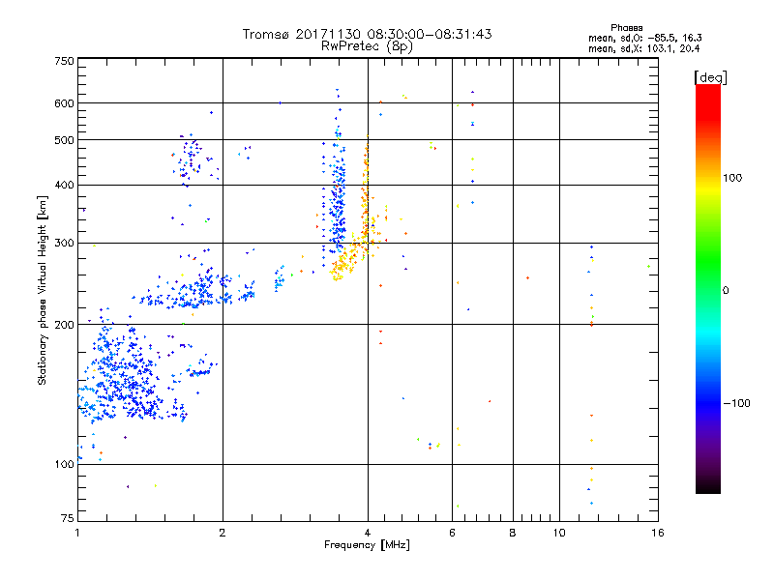Viewport: 774px width, 580px height.
Task: Select the "mean, sd,X: 103.1, 20.4" line
Action: pos(643,48)
